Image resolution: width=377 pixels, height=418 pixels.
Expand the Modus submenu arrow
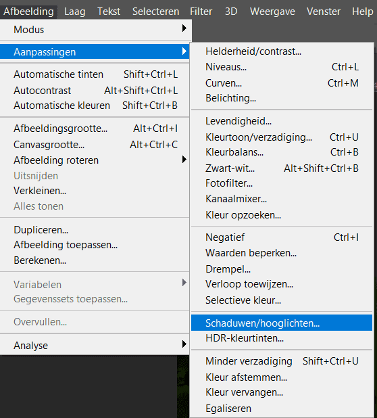point(184,28)
